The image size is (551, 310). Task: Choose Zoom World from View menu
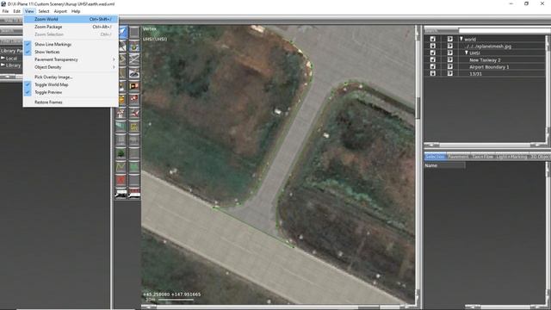(x=71, y=19)
